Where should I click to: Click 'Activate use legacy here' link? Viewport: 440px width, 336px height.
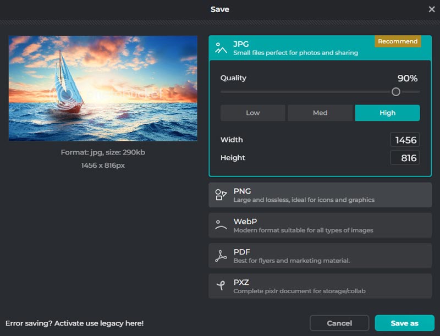(99, 323)
